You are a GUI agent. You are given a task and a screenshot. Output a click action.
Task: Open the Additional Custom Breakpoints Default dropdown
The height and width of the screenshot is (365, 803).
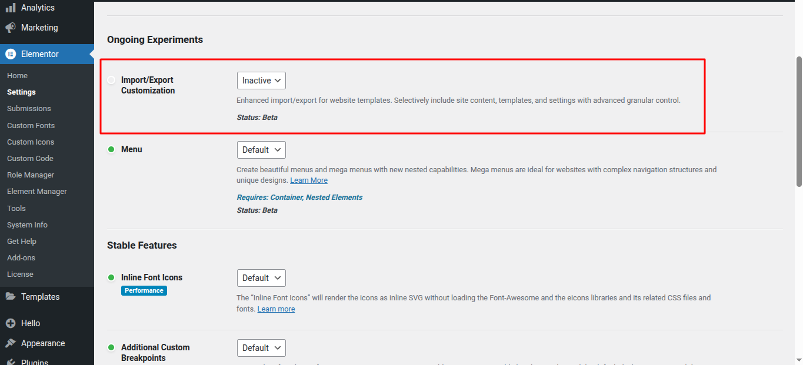[261, 348]
